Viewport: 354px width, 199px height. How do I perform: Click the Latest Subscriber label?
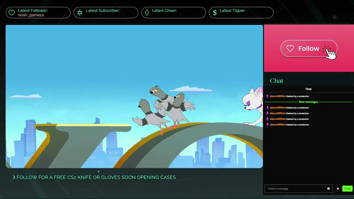[x=103, y=11]
